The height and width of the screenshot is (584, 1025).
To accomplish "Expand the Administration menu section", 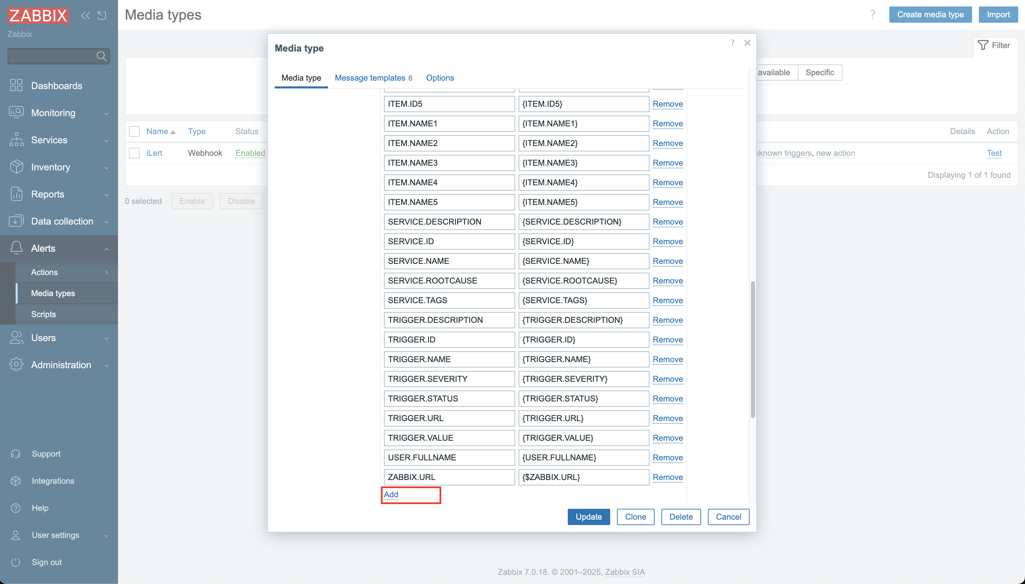I will [x=61, y=364].
